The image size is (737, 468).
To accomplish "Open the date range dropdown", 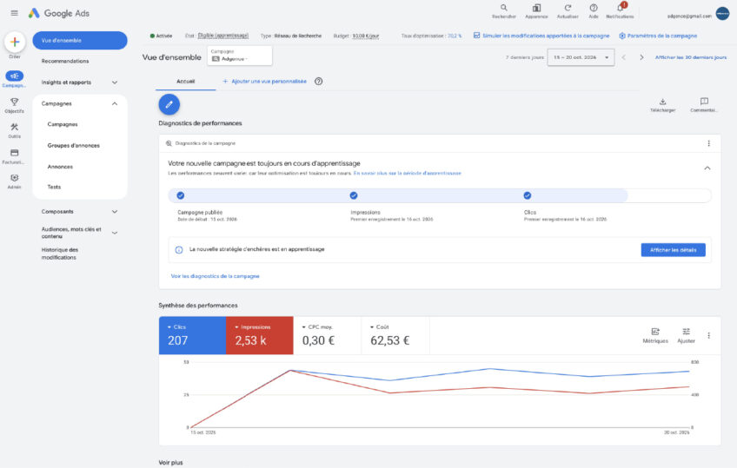I will (581, 57).
